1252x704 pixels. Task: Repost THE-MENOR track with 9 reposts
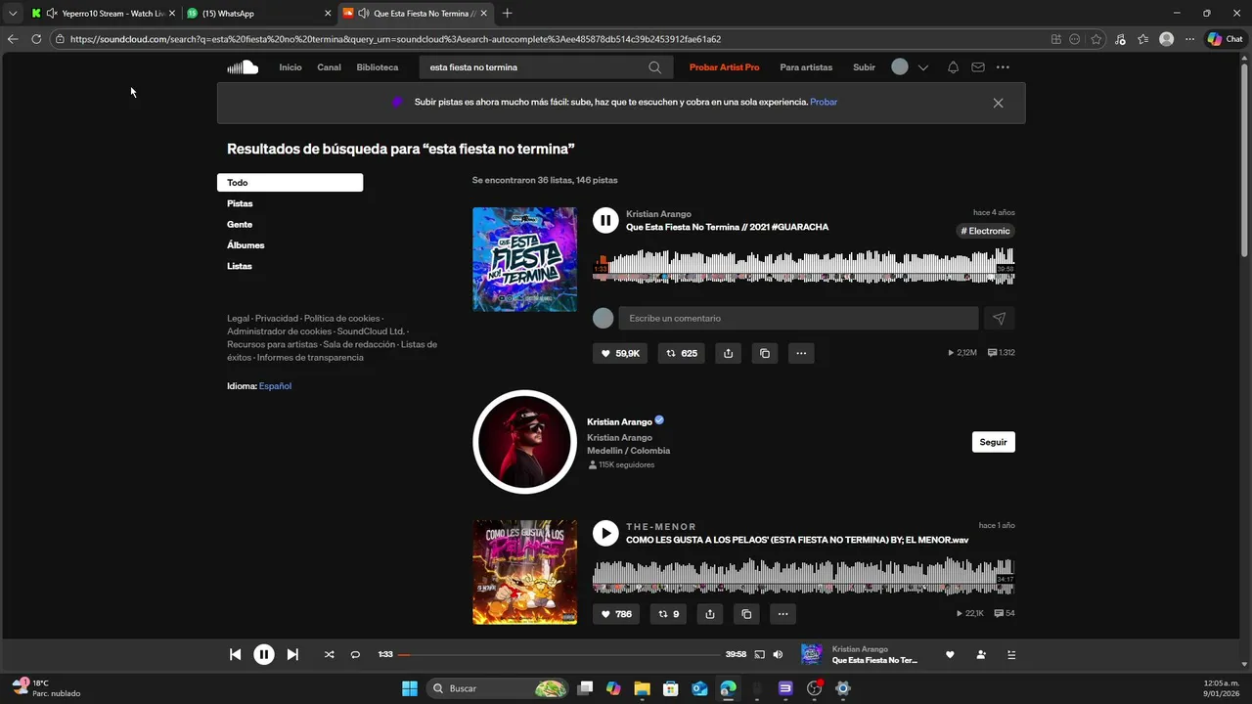coord(669,614)
